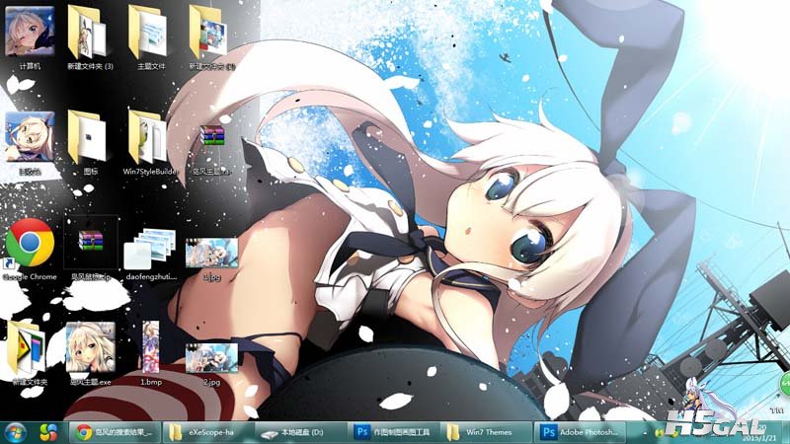Switch to Chrome search results taskbar window

click(114, 432)
